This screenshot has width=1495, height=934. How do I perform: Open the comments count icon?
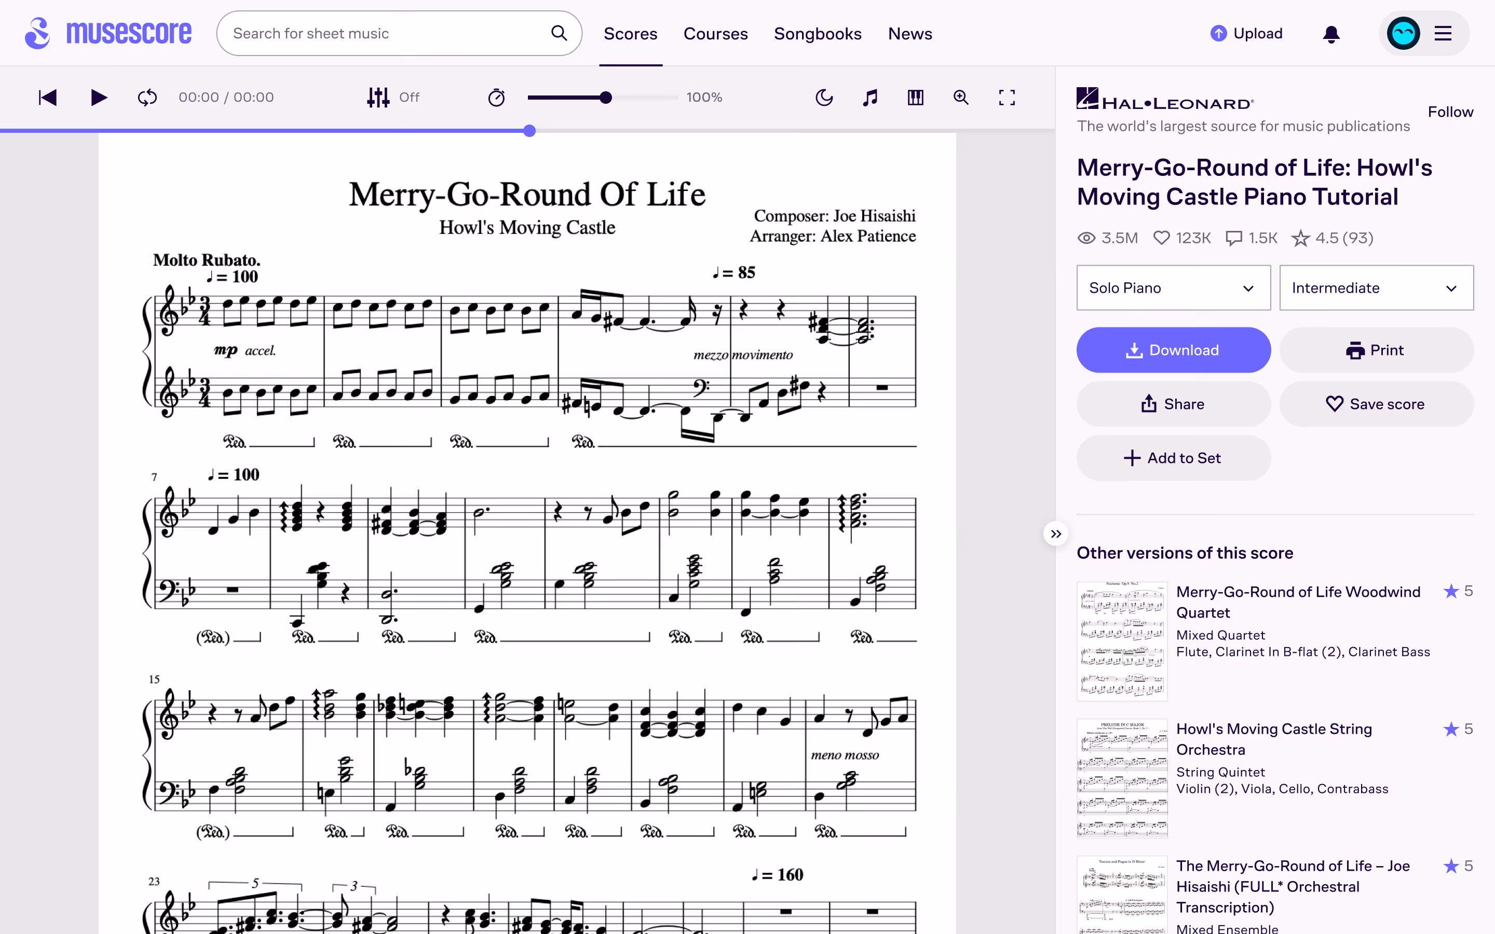point(1234,238)
